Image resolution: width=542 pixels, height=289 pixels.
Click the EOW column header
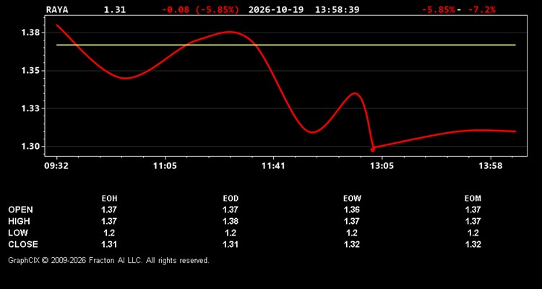(x=352, y=199)
